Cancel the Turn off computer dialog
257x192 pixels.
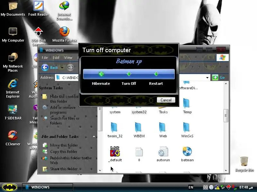(x=166, y=100)
